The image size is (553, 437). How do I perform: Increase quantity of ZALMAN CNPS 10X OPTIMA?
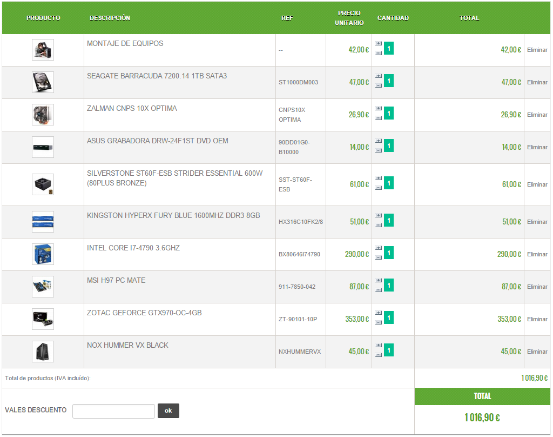[379, 109]
